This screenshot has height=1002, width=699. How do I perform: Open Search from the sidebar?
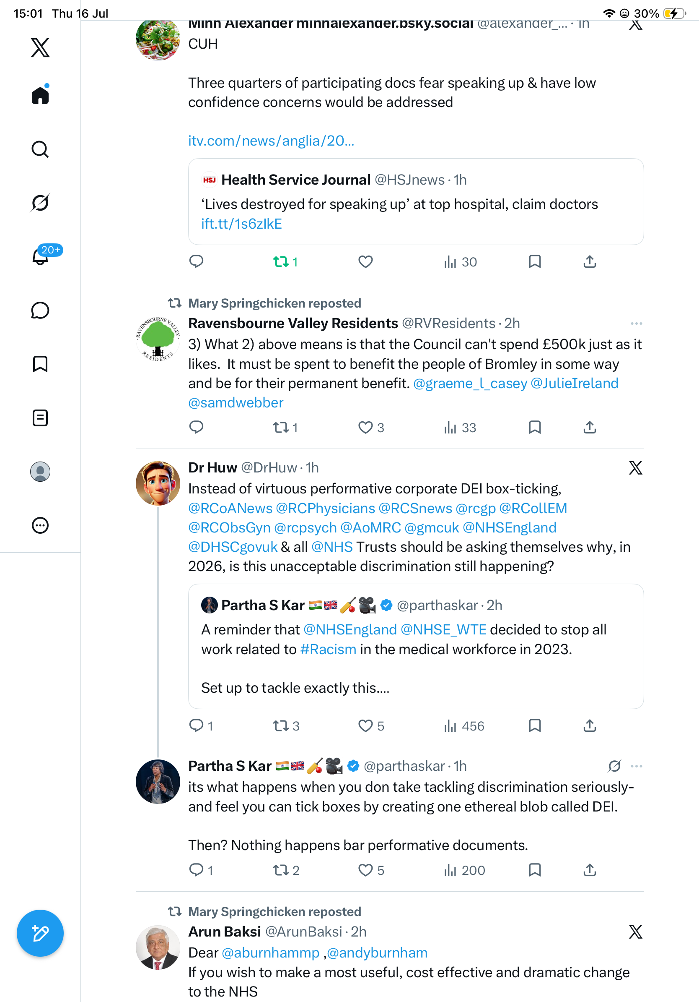coord(40,149)
